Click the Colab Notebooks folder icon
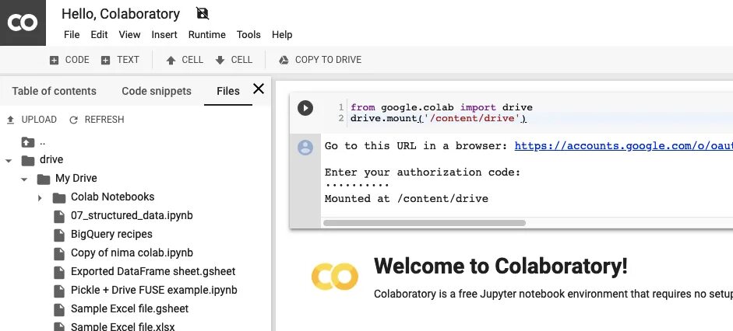The height and width of the screenshot is (331, 733). [x=59, y=197]
